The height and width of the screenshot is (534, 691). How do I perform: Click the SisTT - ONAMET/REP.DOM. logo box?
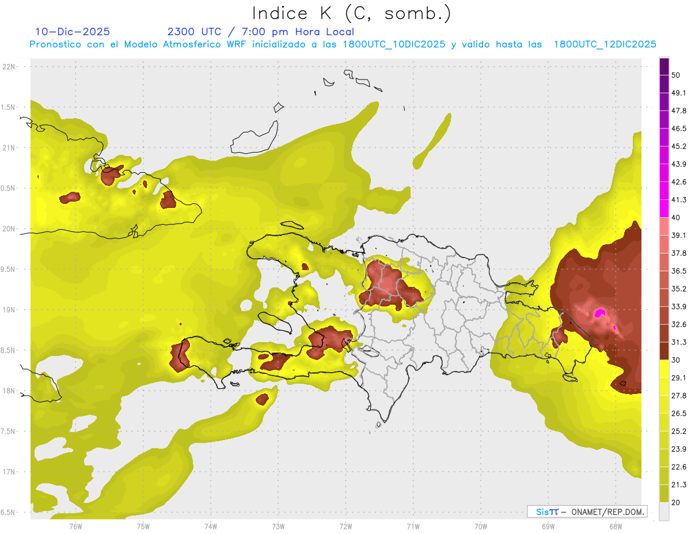587,512
